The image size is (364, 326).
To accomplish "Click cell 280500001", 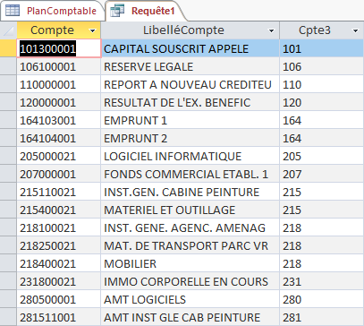I will (x=59, y=299).
